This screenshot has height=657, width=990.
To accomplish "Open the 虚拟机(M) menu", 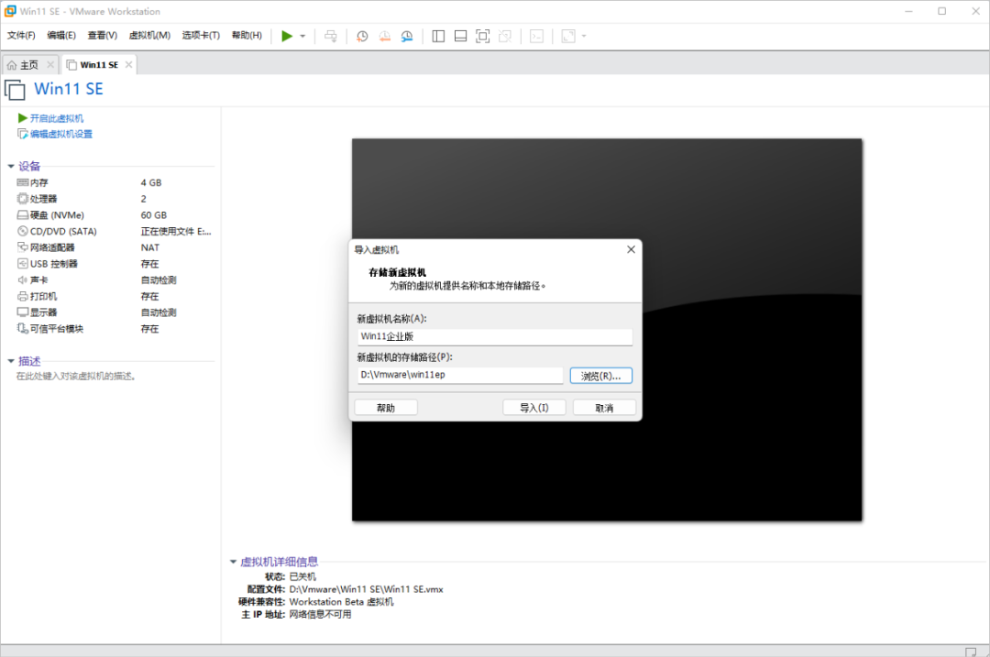I will 149,36.
